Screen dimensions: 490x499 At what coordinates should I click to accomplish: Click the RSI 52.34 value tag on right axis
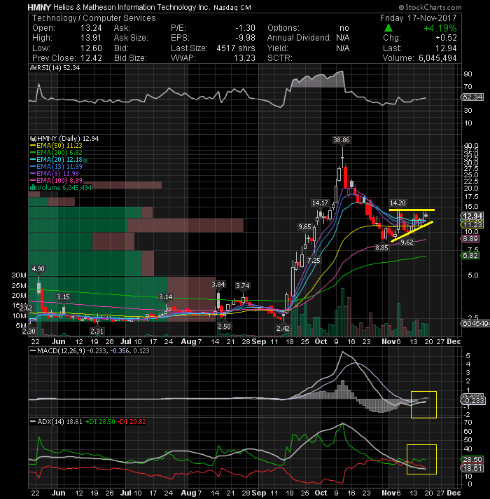472,97
